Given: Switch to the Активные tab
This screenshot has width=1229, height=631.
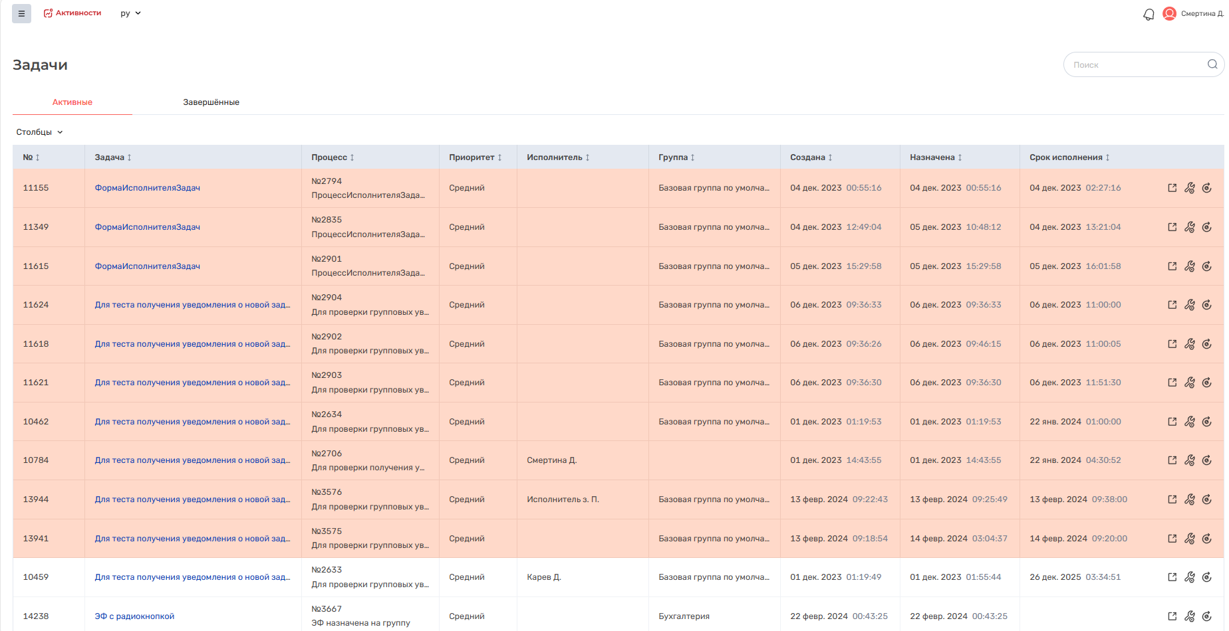Looking at the screenshot, I should [x=72, y=102].
